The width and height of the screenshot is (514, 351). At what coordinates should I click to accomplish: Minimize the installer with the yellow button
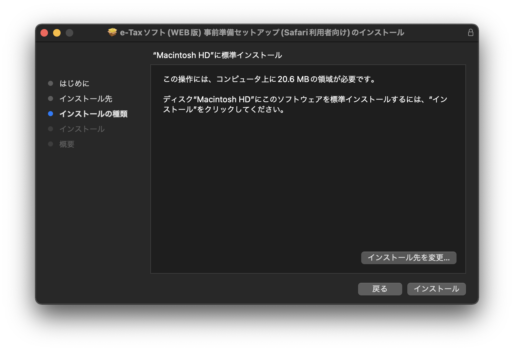click(x=57, y=33)
